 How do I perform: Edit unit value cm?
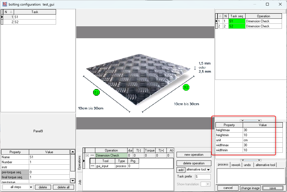click(263, 140)
